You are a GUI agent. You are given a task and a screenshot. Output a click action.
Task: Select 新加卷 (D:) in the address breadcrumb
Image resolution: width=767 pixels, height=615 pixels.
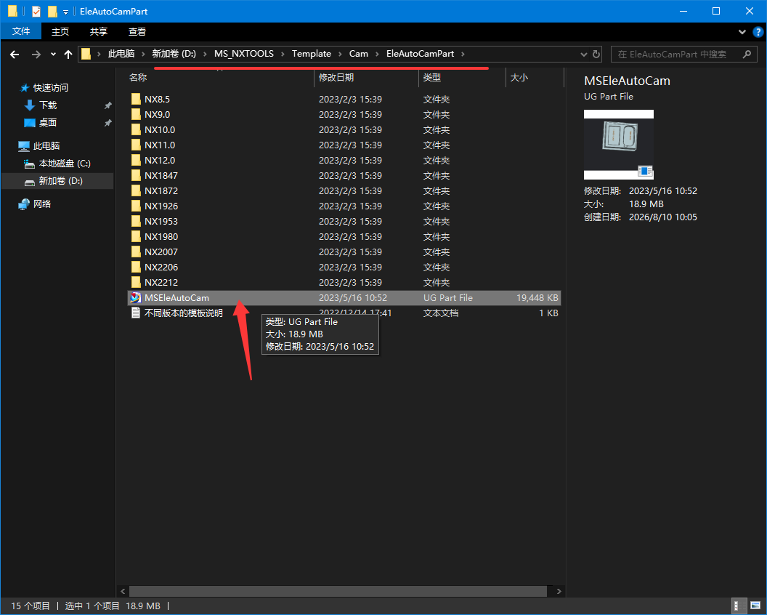point(174,54)
